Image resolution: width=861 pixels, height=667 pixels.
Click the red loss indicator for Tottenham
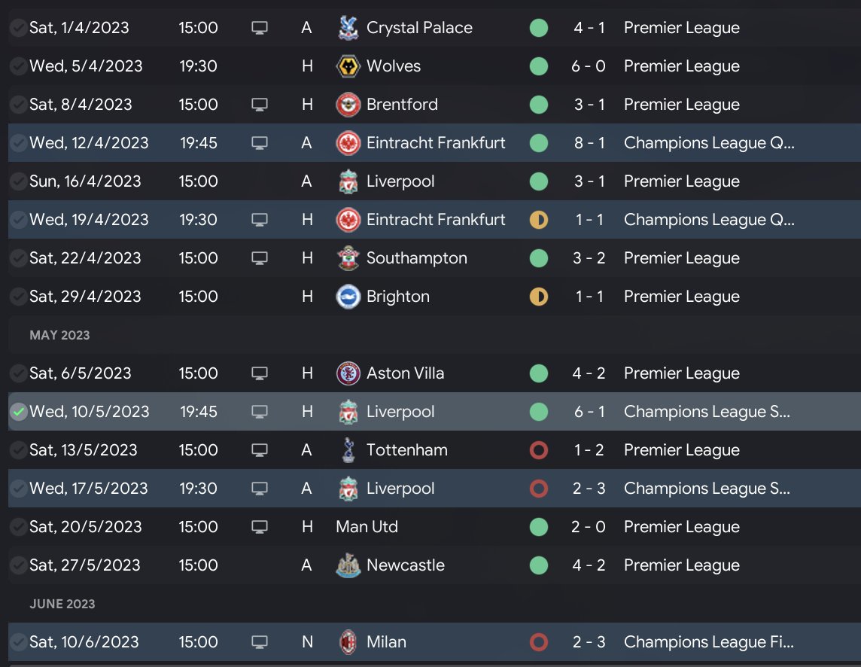538,450
